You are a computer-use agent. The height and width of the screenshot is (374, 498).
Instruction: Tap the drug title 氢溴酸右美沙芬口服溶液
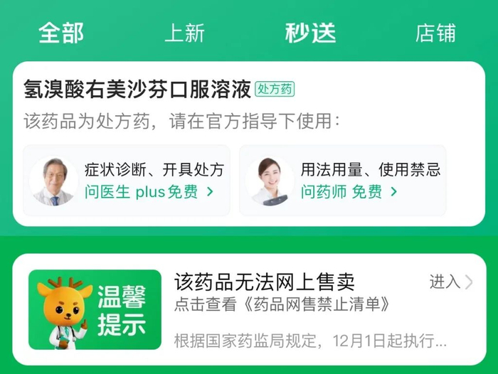click(x=137, y=89)
